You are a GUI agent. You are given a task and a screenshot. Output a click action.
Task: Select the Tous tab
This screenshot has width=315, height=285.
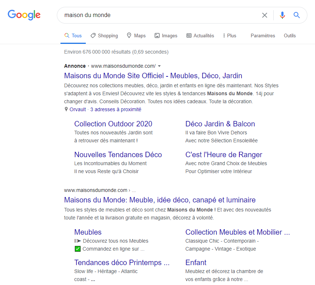pyautogui.click(x=73, y=35)
